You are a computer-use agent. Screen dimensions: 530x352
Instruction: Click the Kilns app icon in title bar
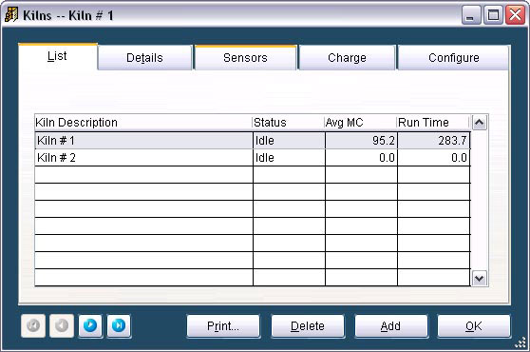(11, 15)
